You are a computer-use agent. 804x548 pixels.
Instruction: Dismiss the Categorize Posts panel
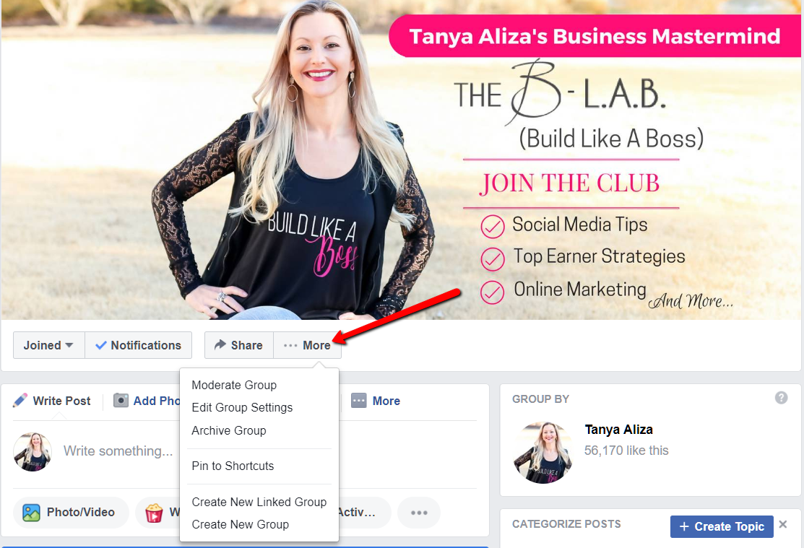coord(783,524)
